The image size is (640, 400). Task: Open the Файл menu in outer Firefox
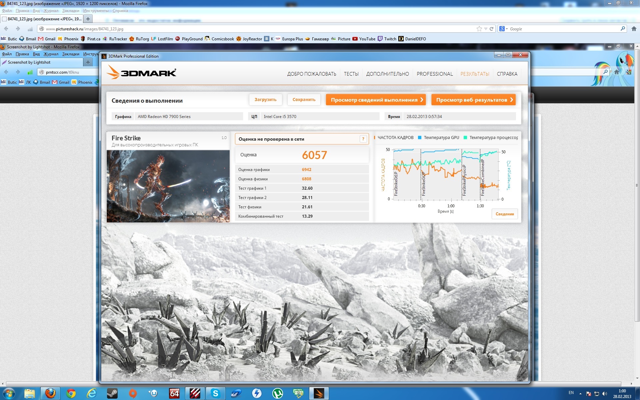7,11
